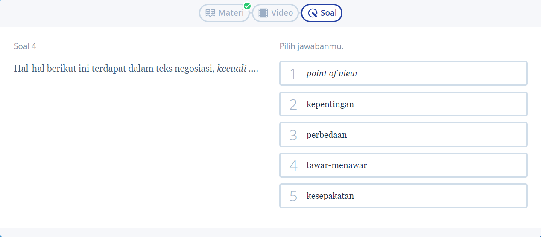The image size is (541, 237).
Task: Open the Video tab label
Action: pos(282,13)
